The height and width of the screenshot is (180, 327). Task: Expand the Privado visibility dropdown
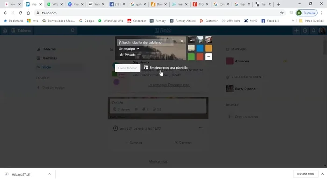click(x=130, y=55)
